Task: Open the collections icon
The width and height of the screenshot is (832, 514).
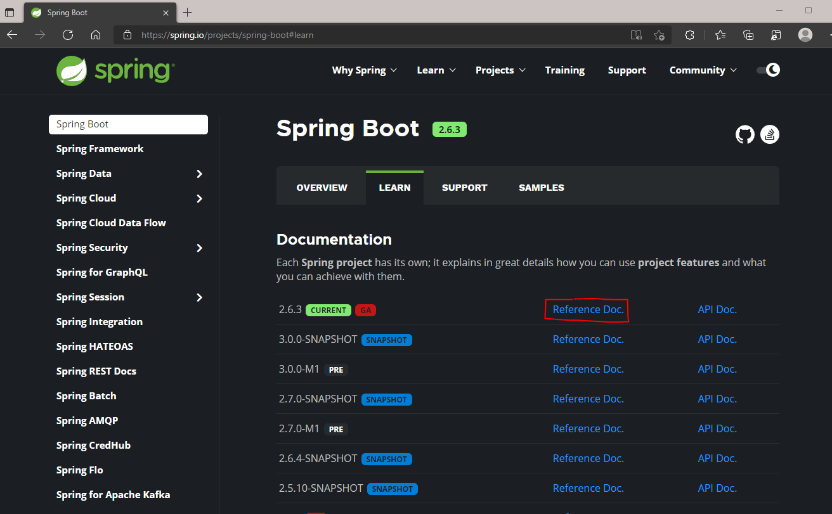Action: (748, 35)
